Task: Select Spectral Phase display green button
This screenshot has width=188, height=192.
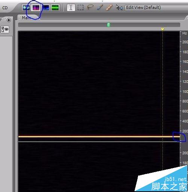Action: pos(55,8)
